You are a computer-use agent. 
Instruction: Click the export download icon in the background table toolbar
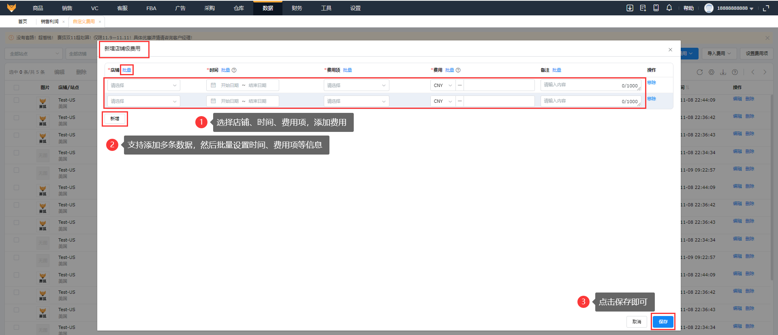coord(723,72)
